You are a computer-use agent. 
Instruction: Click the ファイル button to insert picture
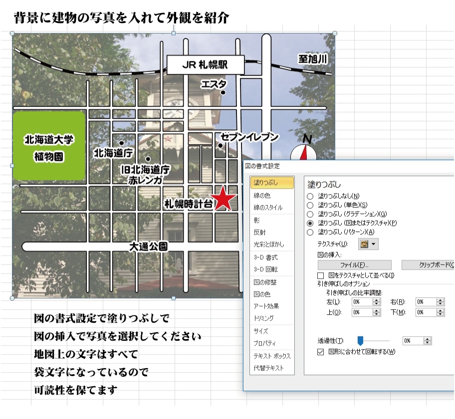[x=354, y=265]
